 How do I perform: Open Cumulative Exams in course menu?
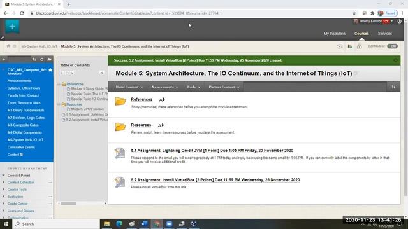21,147
